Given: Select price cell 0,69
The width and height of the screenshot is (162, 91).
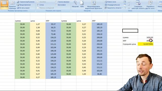Looking at the screenshot, I should click(38, 34).
